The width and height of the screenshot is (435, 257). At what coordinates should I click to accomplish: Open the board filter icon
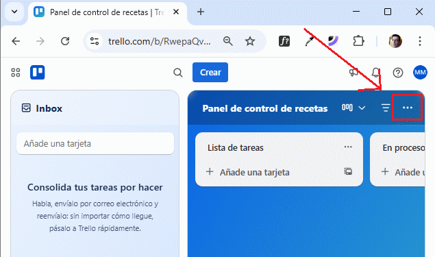tap(386, 108)
